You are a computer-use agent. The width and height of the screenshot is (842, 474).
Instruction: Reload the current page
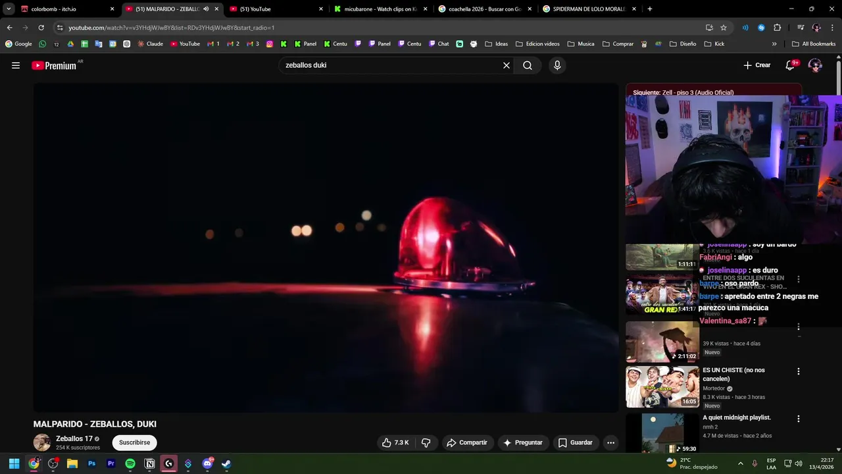[x=41, y=28]
